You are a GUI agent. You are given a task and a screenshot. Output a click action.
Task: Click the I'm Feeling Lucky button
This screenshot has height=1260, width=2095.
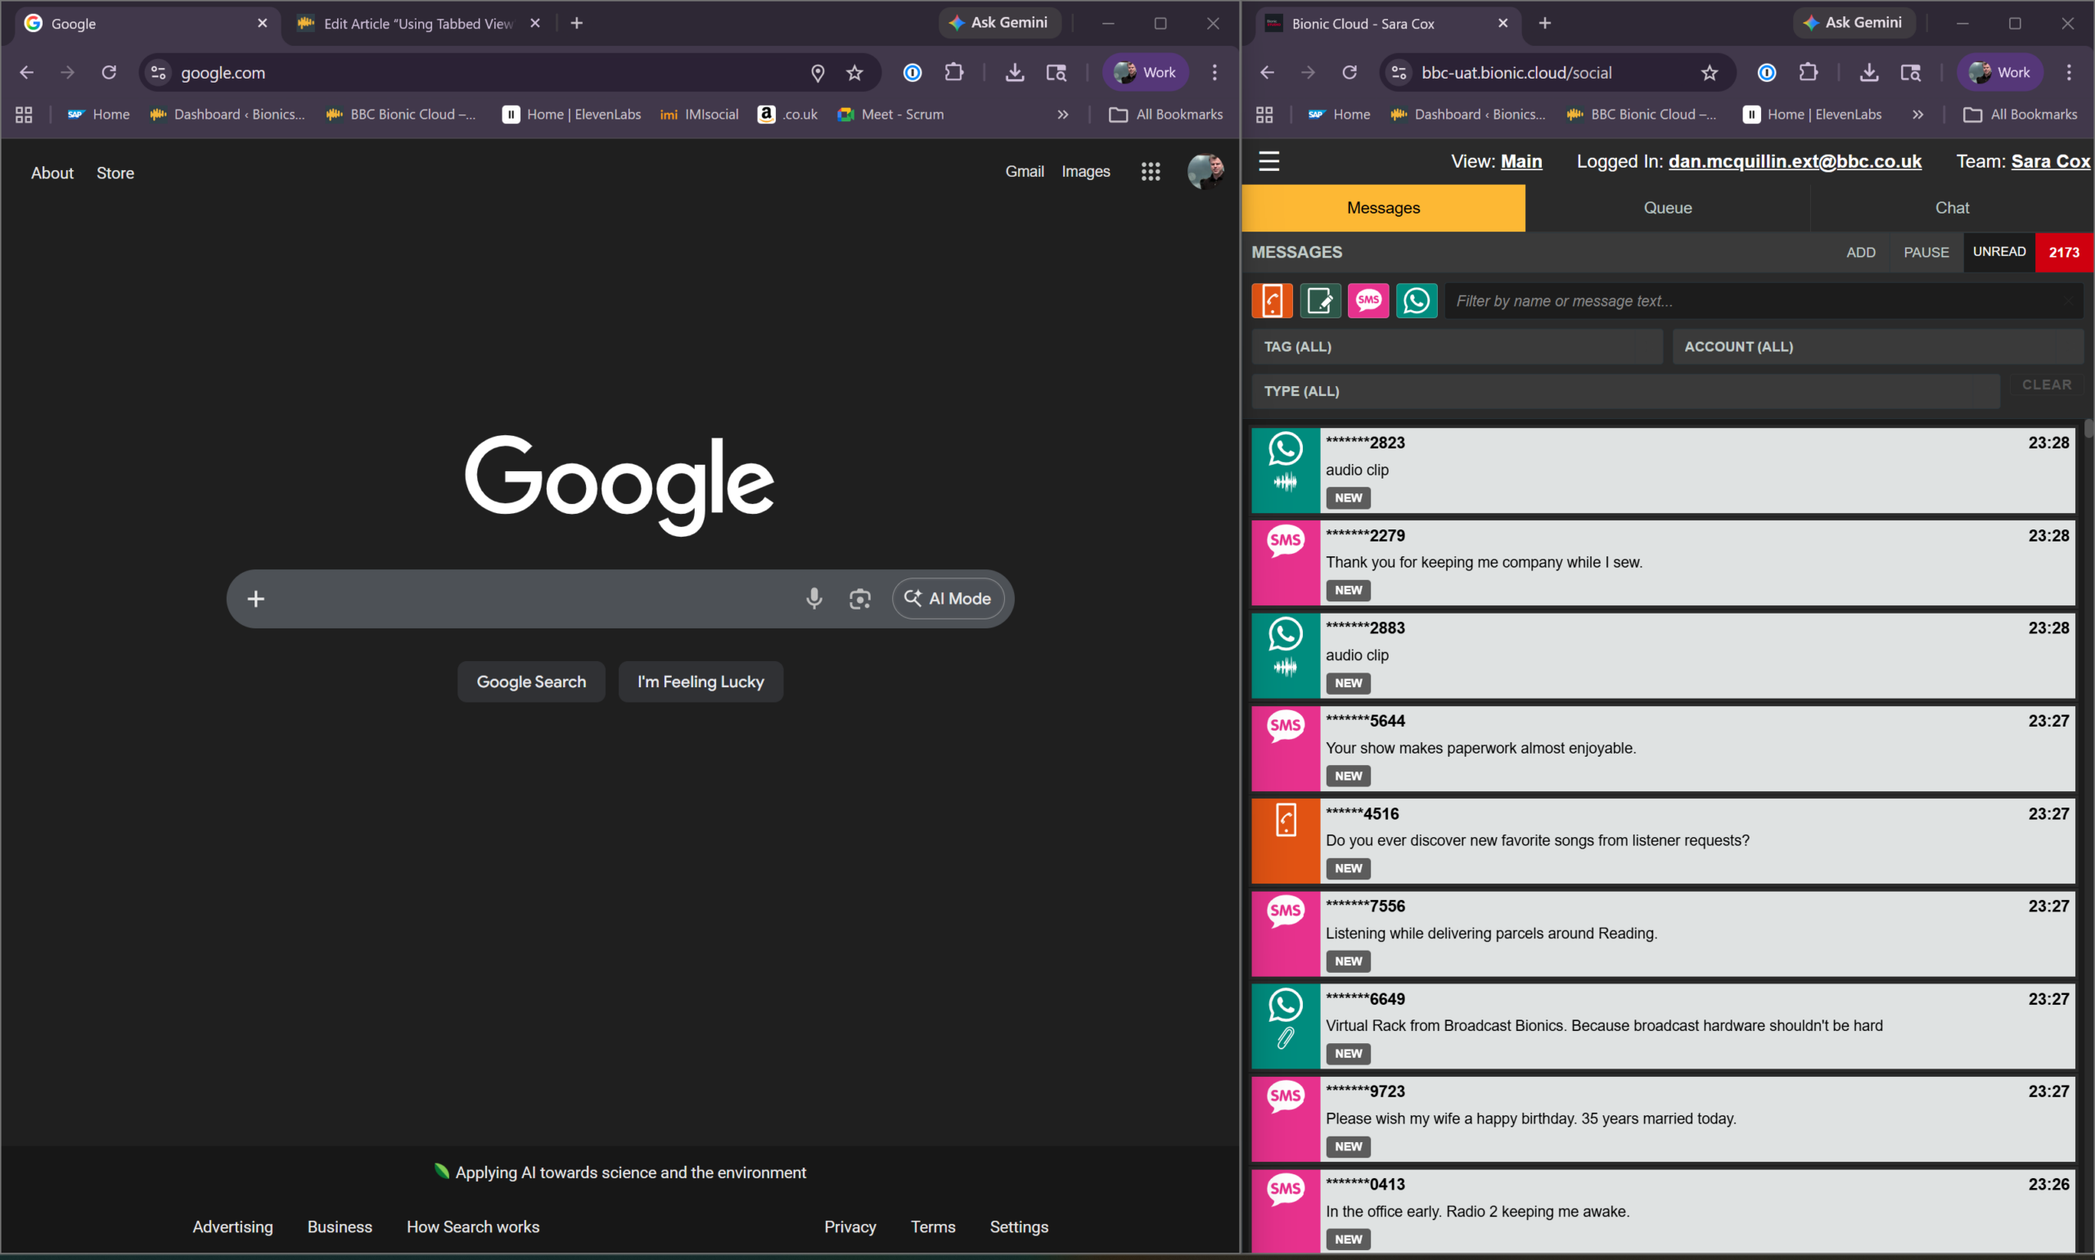(x=701, y=682)
